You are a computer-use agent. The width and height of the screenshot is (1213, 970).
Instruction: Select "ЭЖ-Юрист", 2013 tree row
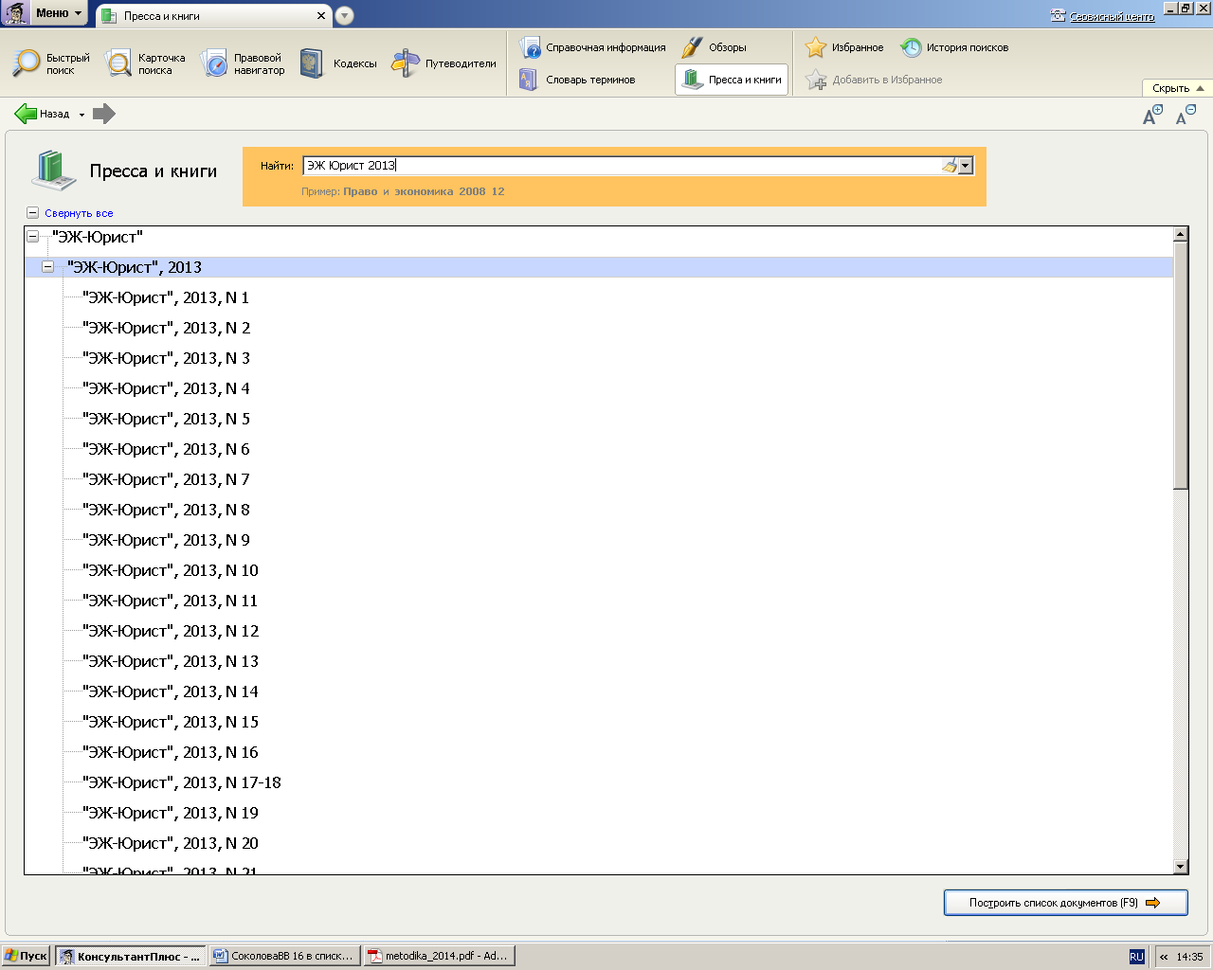(599, 267)
